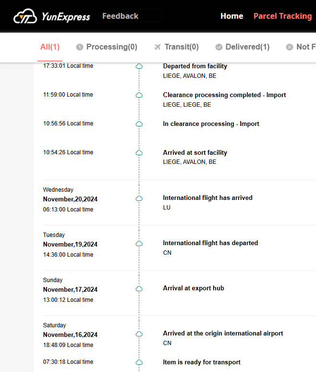The image size is (316, 372).
Task: Click cloud marker for origin international airport arrival
Action: (x=139, y=334)
